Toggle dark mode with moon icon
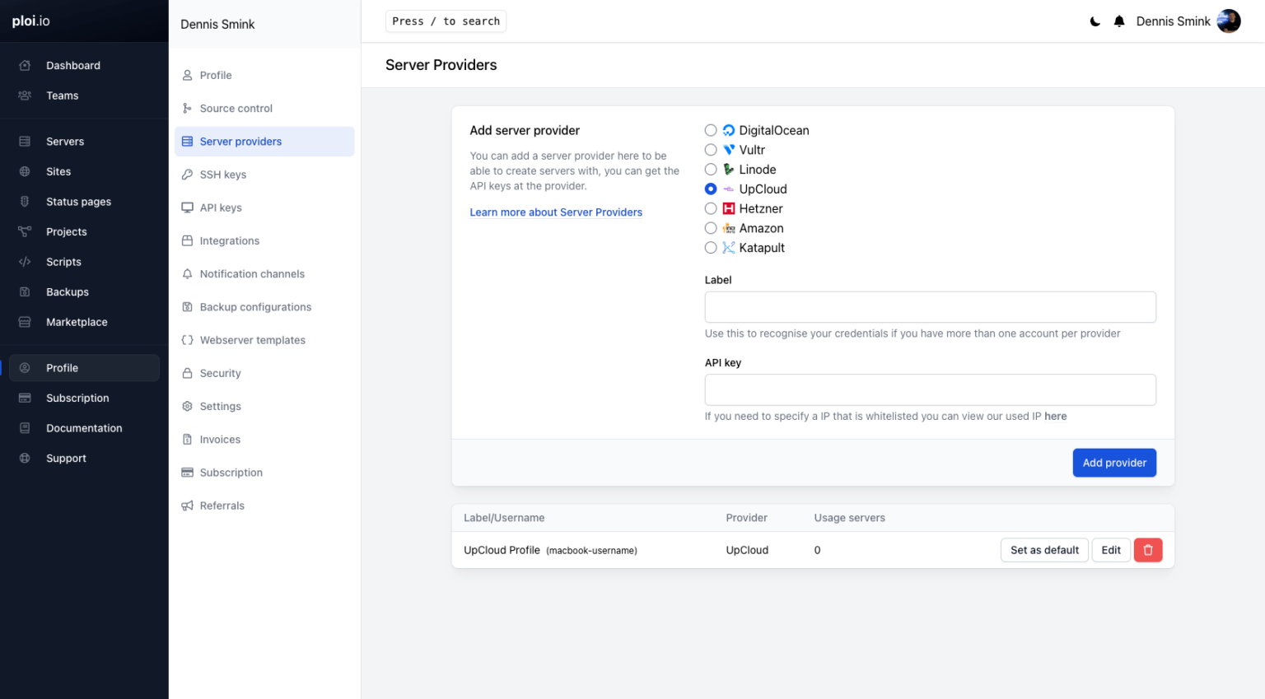Screen dimensions: 1265x699 tap(1095, 21)
